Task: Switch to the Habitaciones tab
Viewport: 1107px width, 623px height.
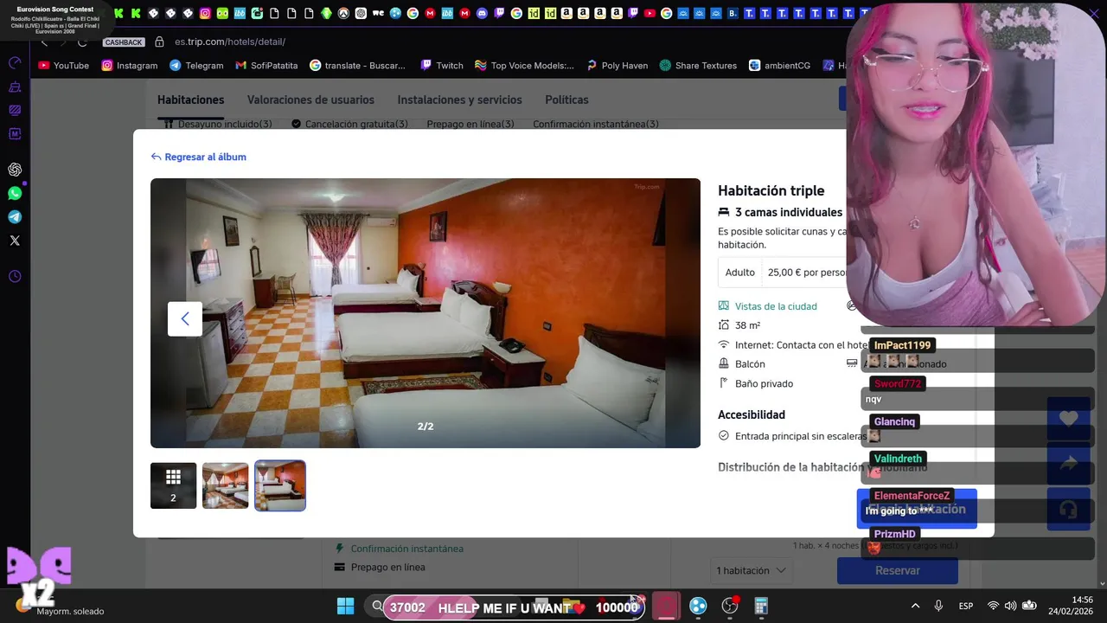Action: click(x=190, y=100)
